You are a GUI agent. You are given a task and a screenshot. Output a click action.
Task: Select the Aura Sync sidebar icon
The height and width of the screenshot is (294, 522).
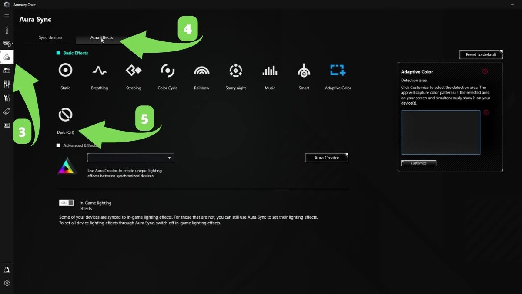(7, 57)
